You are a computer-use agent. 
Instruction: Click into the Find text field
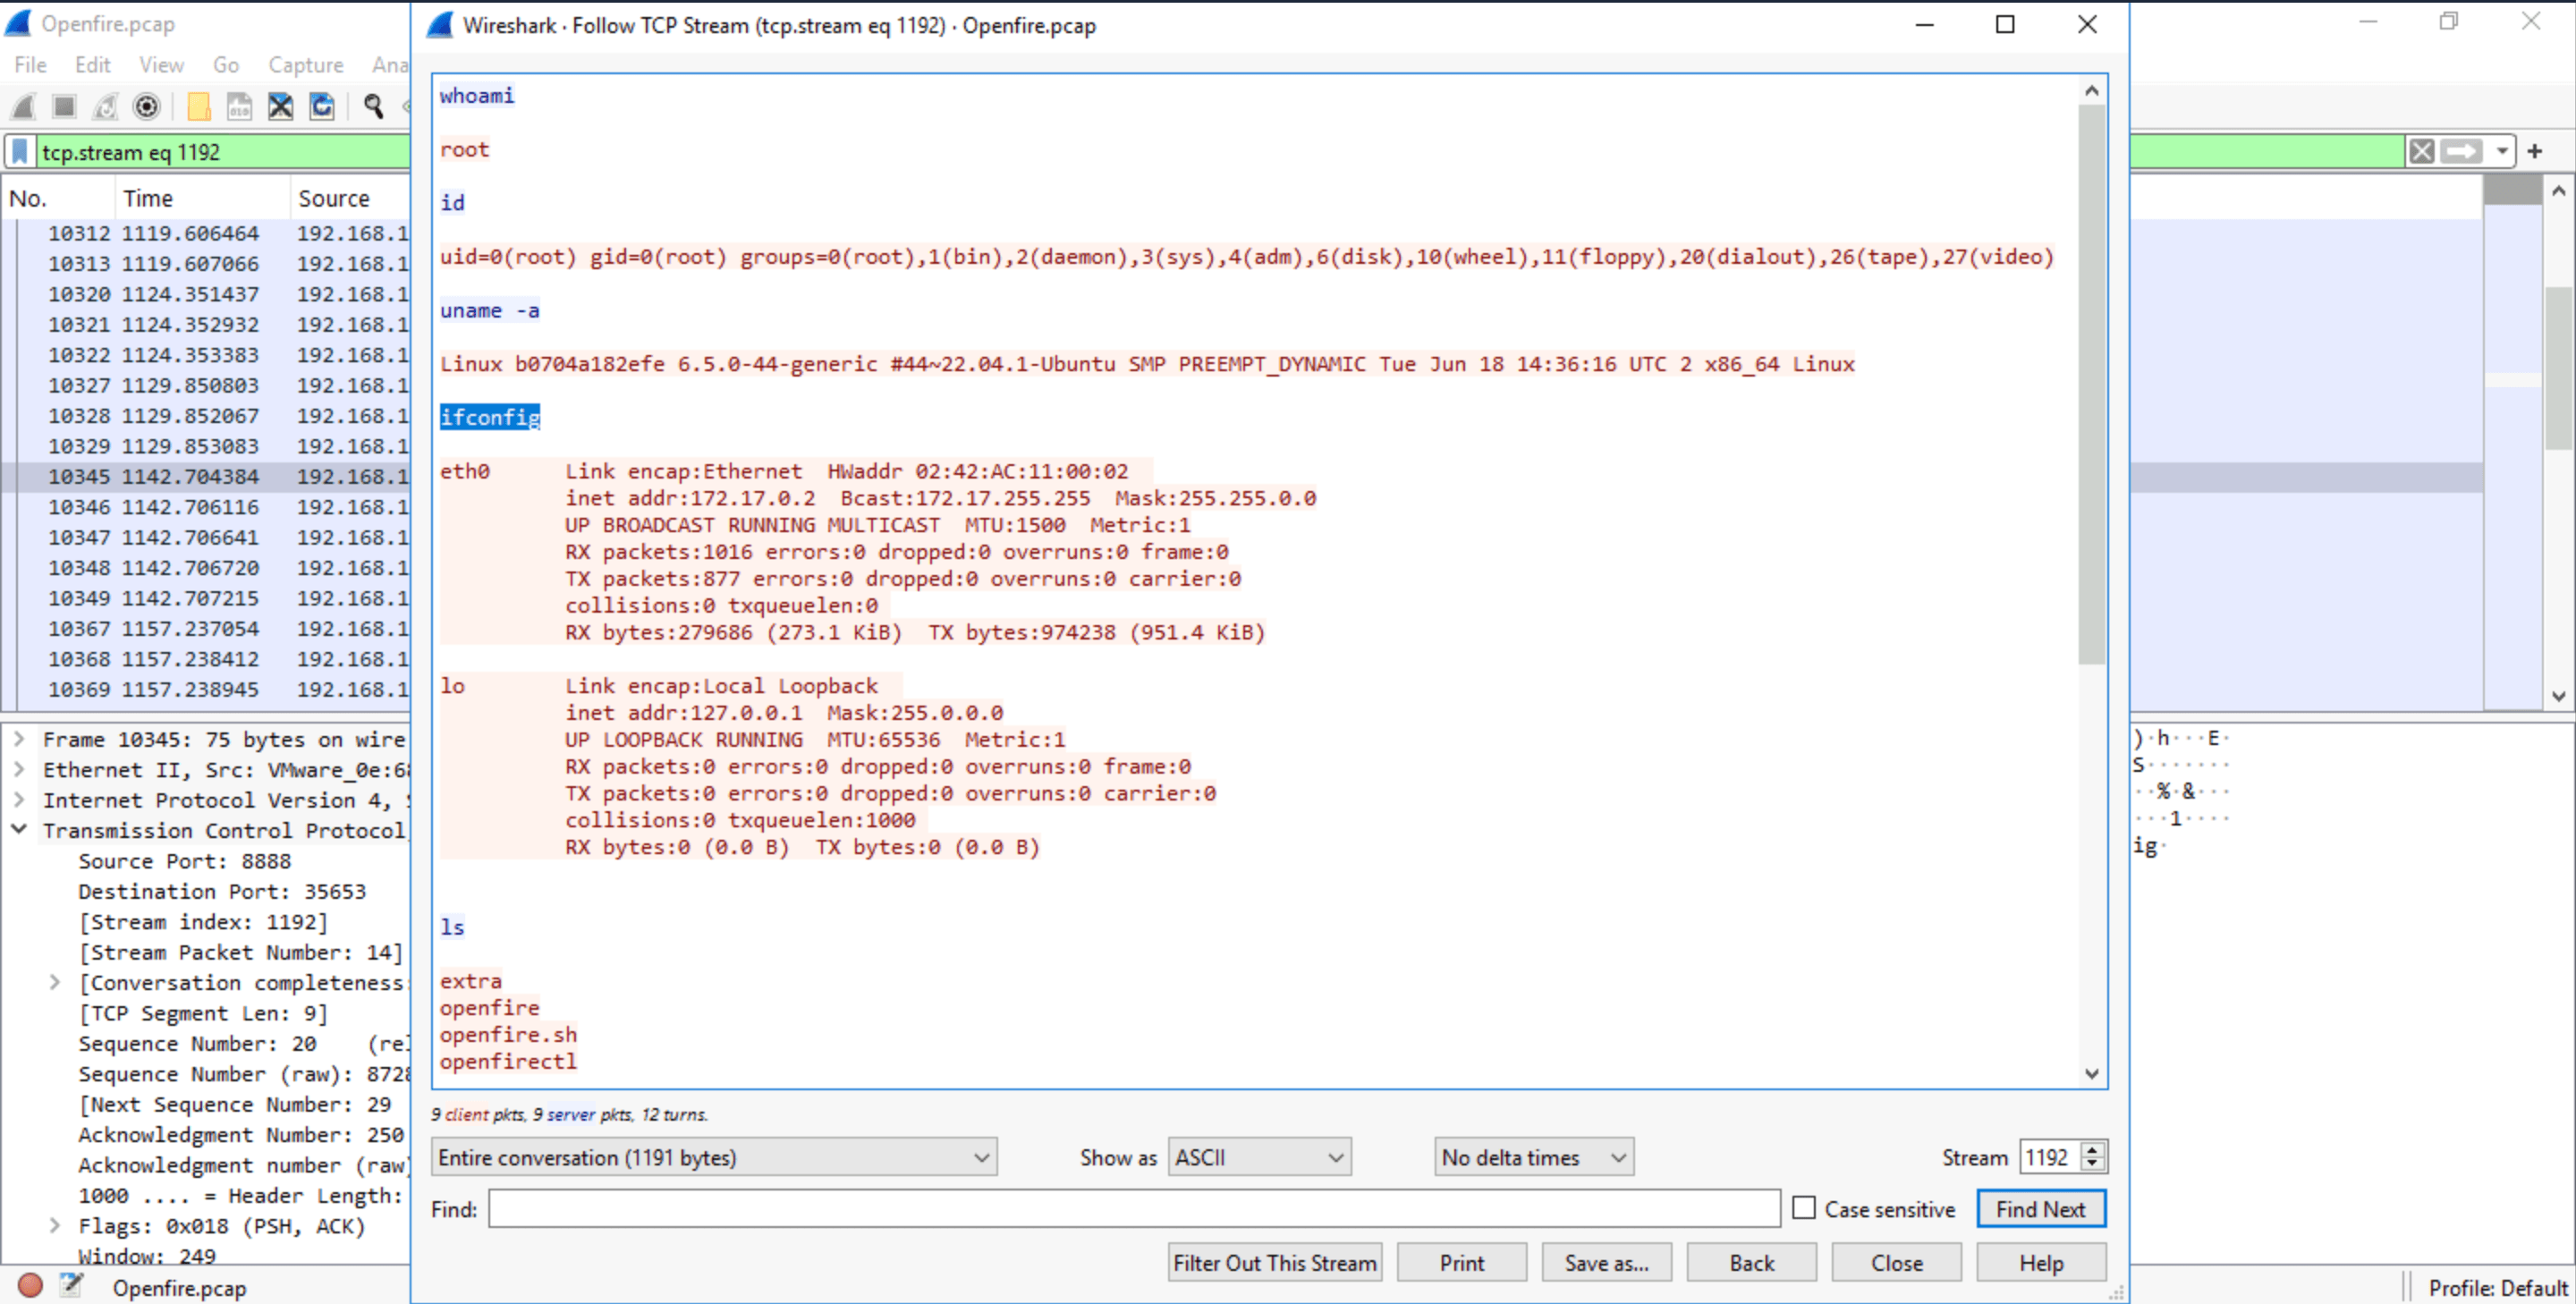[1134, 1208]
